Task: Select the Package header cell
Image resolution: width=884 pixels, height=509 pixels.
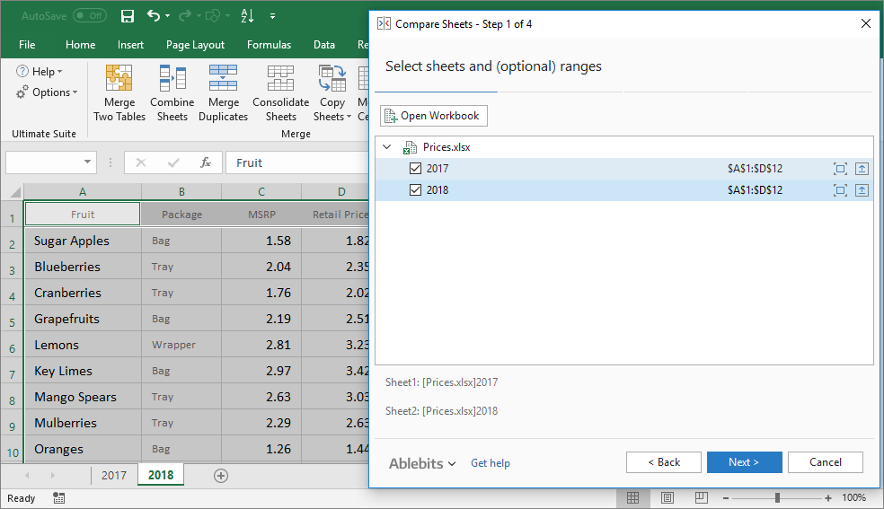Action: coord(181,214)
